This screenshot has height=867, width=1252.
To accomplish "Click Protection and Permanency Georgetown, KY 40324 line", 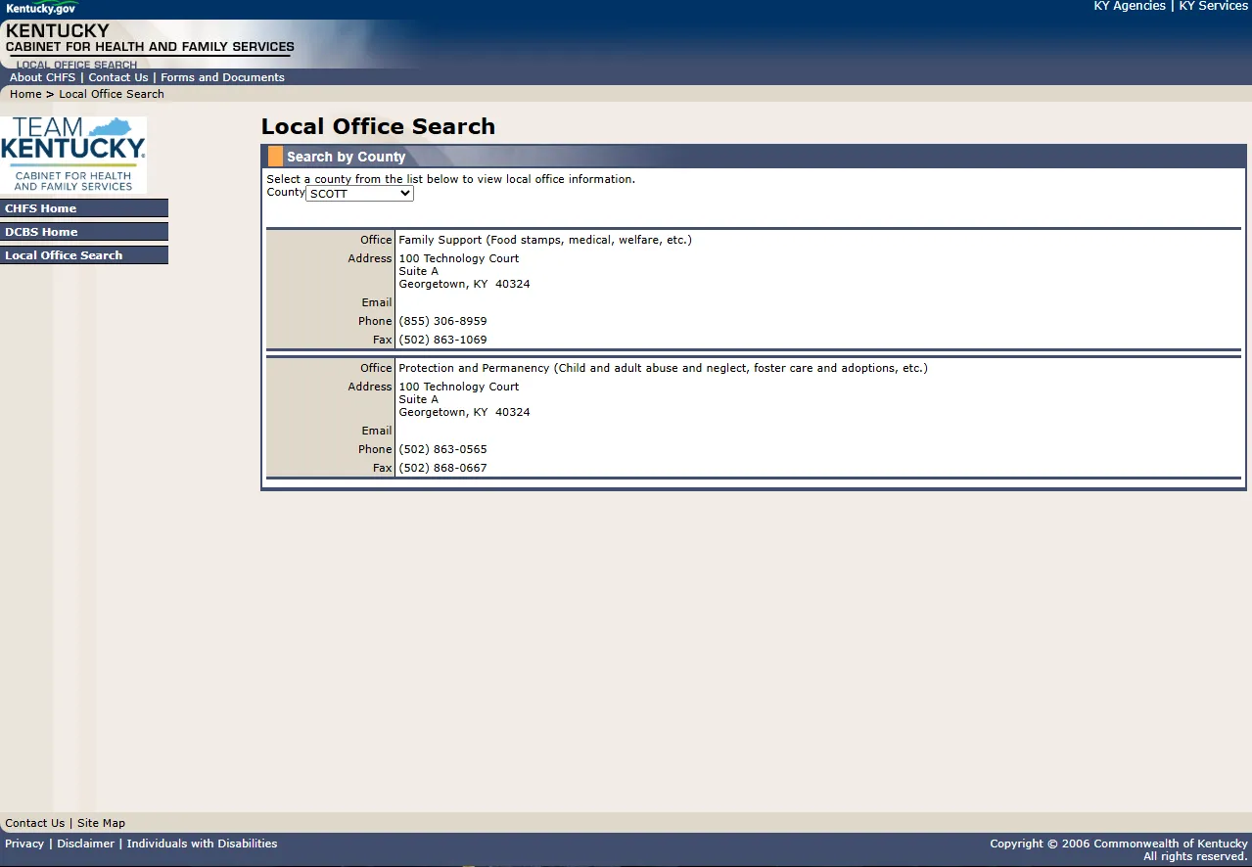I will (x=464, y=412).
